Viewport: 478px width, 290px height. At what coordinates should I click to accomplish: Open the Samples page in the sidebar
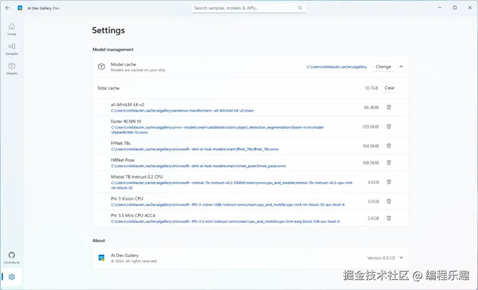click(x=12, y=49)
